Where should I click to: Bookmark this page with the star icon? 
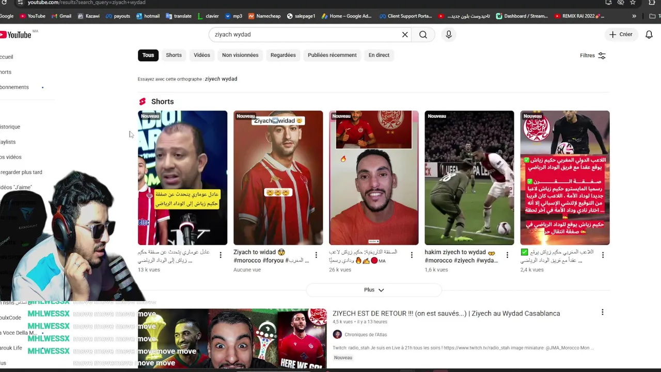pos(633,3)
